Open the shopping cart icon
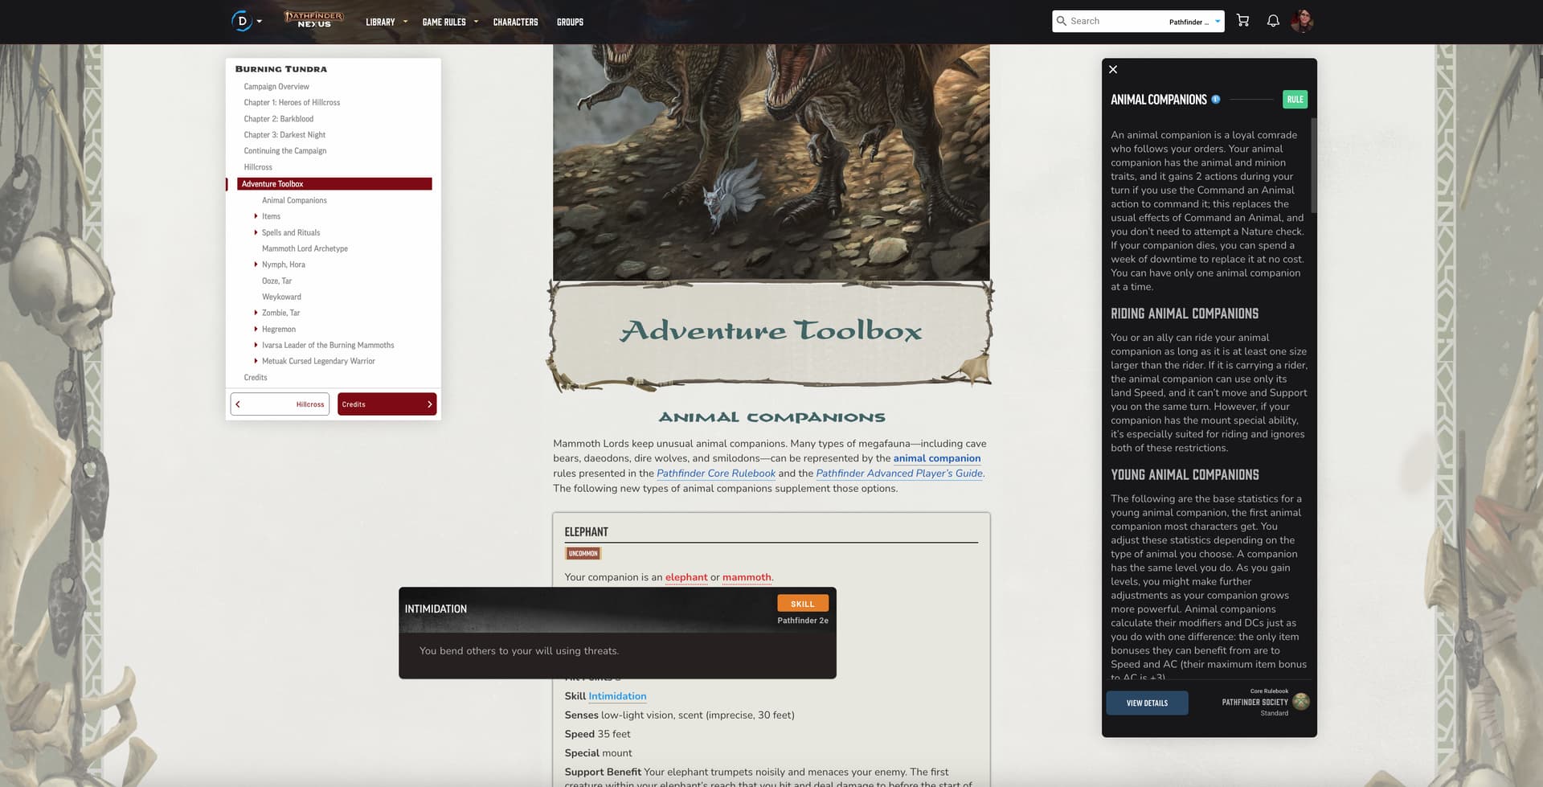Screen dimensions: 1543x787 (x=1242, y=21)
